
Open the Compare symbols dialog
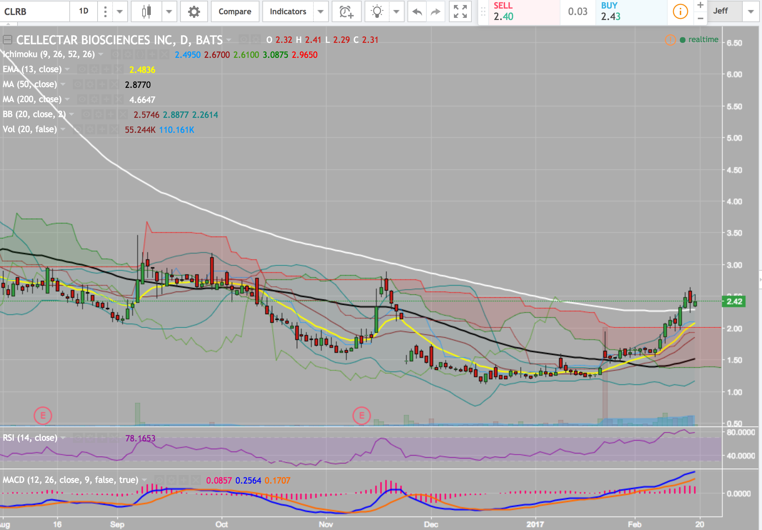[235, 12]
